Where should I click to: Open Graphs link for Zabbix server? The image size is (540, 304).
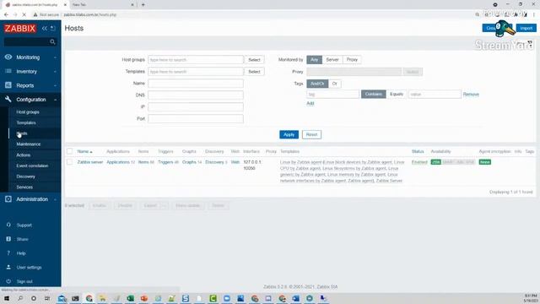click(x=189, y=162)
